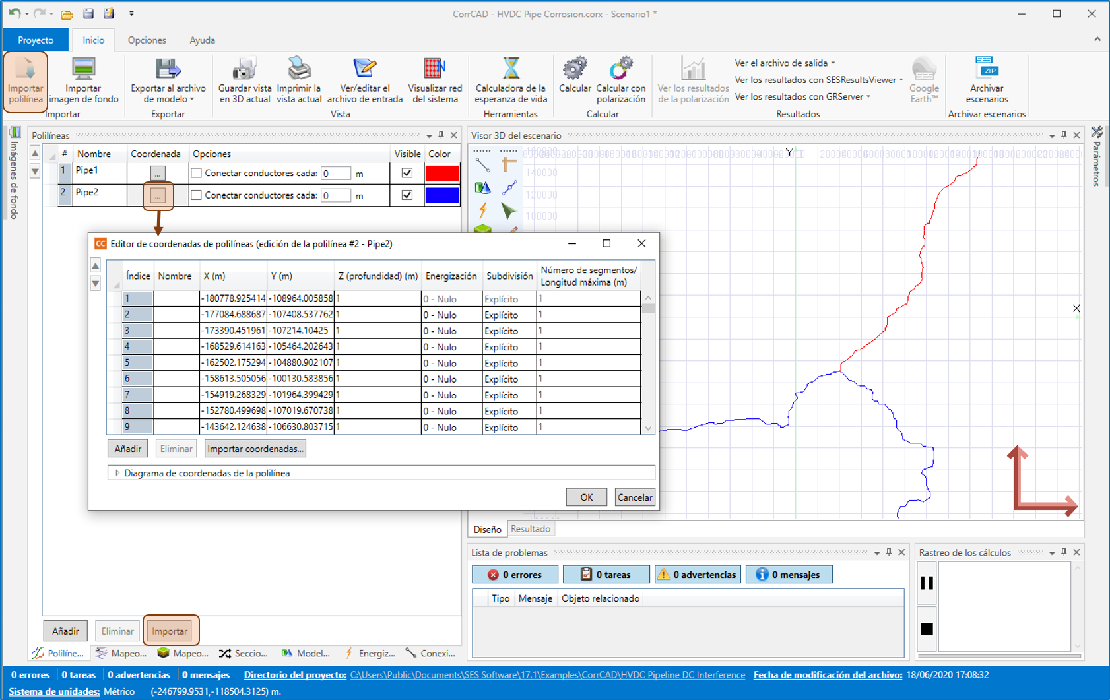Switch to the Ayuda ribbon tab
Image resolution: width=1110 pixels, height=700 pixels.
(x=202, y=40)
